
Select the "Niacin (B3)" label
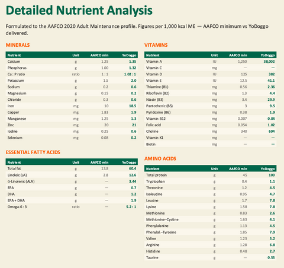[x=155, y=100]
